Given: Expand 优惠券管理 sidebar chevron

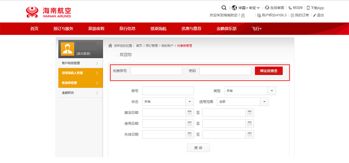Looking at the screenshot, I should click(x=97, y=83).
